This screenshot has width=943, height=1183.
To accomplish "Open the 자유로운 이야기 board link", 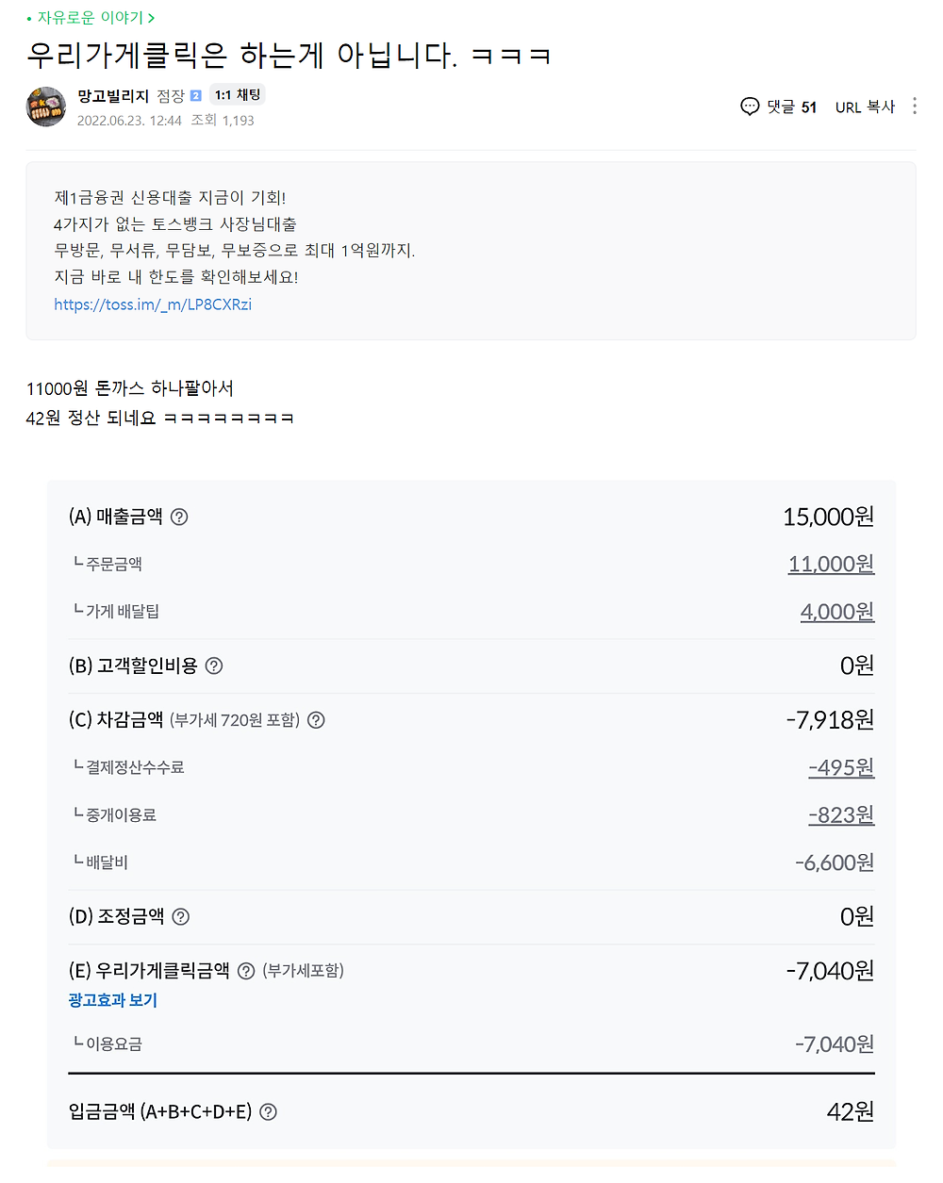I will click(x=91, y=18).
